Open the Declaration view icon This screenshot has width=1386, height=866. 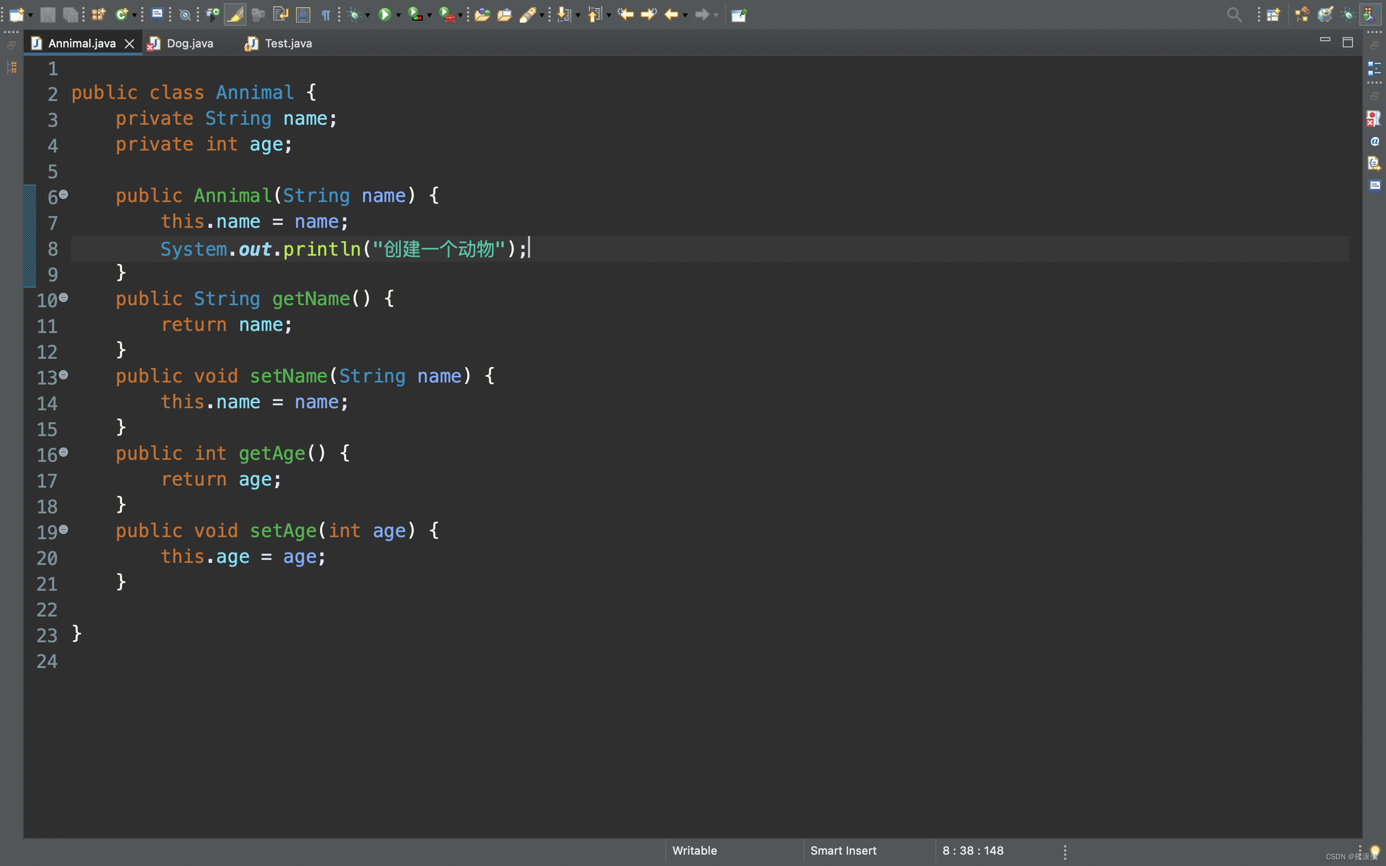tap(1374, 163)
